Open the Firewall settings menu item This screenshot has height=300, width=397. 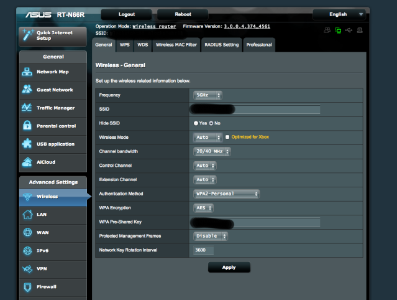click(53, 287)
